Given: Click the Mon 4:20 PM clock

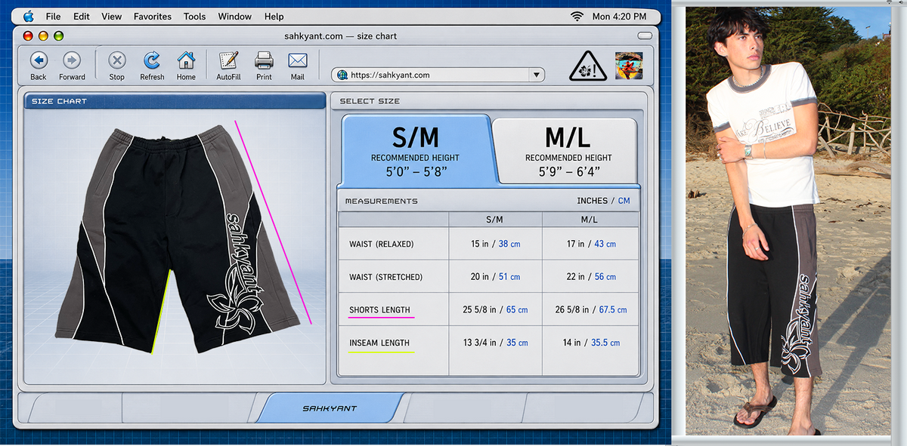Looking at the screenshot, I should (620, 16).
